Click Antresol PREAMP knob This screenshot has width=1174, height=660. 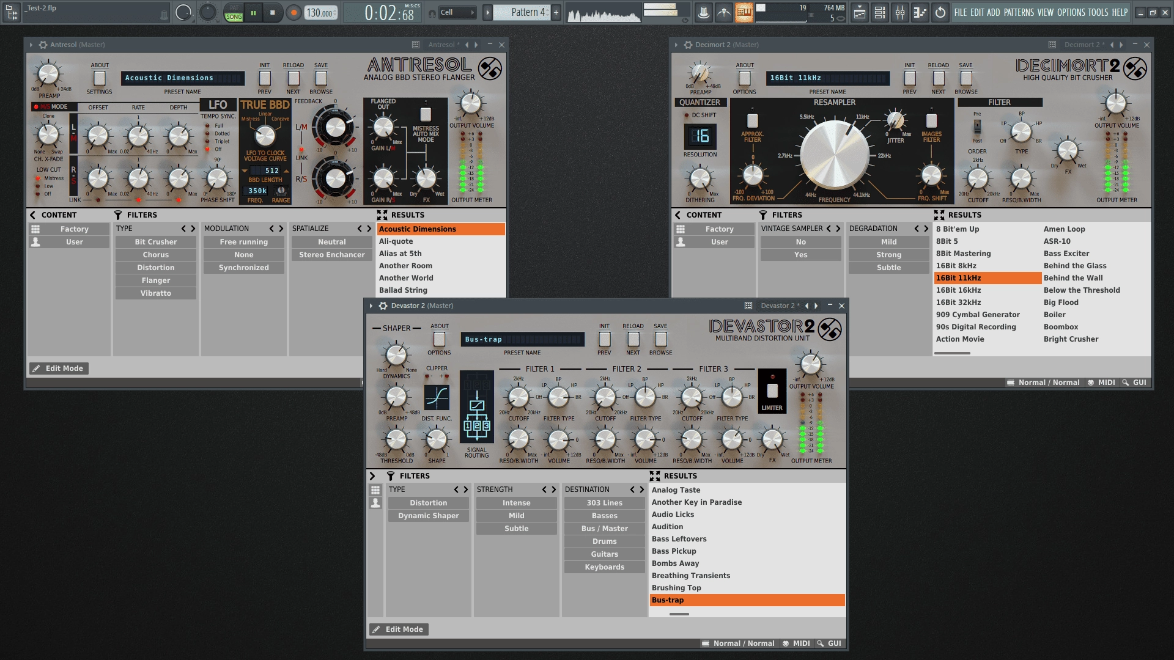pos(48,75)
